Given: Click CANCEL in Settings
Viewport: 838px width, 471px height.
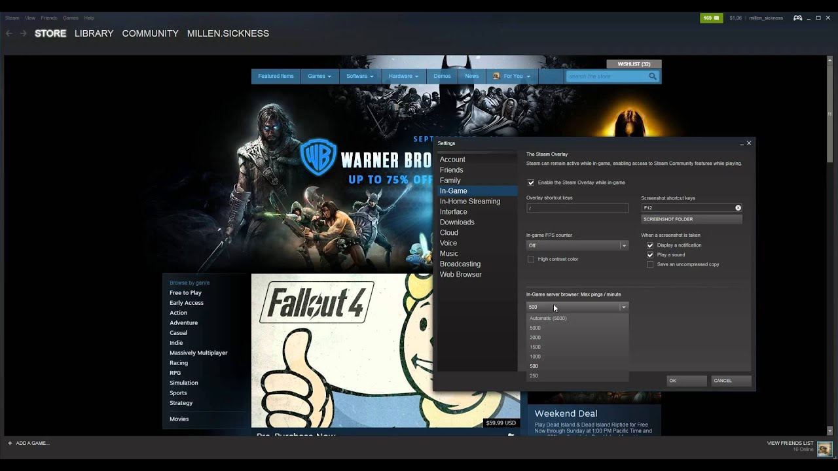Looking at the screenshot, I should point(731,381).
